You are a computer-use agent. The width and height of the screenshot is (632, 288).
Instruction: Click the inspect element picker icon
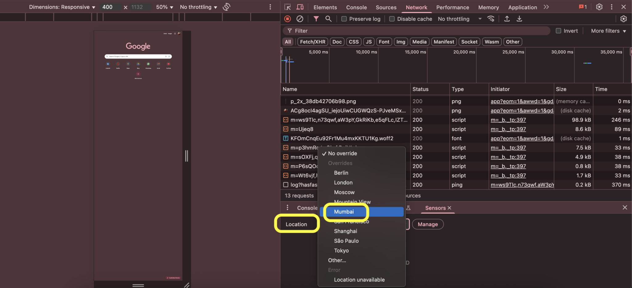(x=288, y=7)
